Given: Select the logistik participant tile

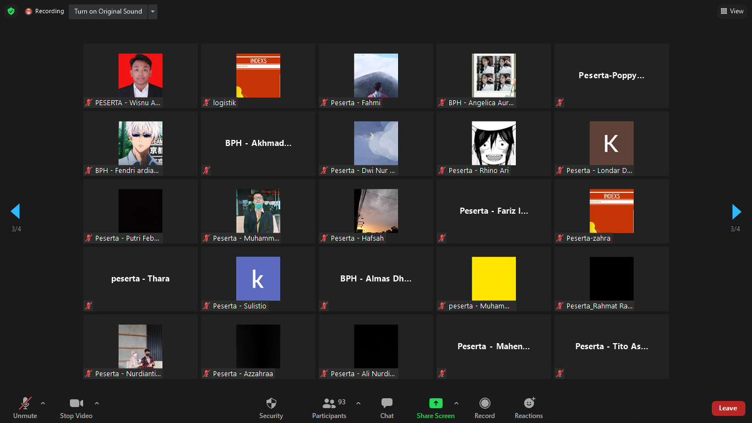Looking at the screenshot, I should click(x=258, y=75).
